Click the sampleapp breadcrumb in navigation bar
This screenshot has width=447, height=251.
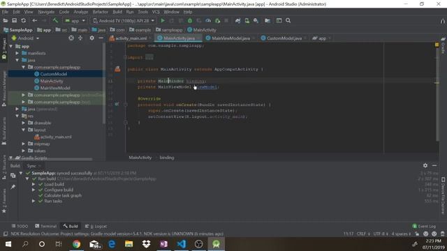pos(169,30)
